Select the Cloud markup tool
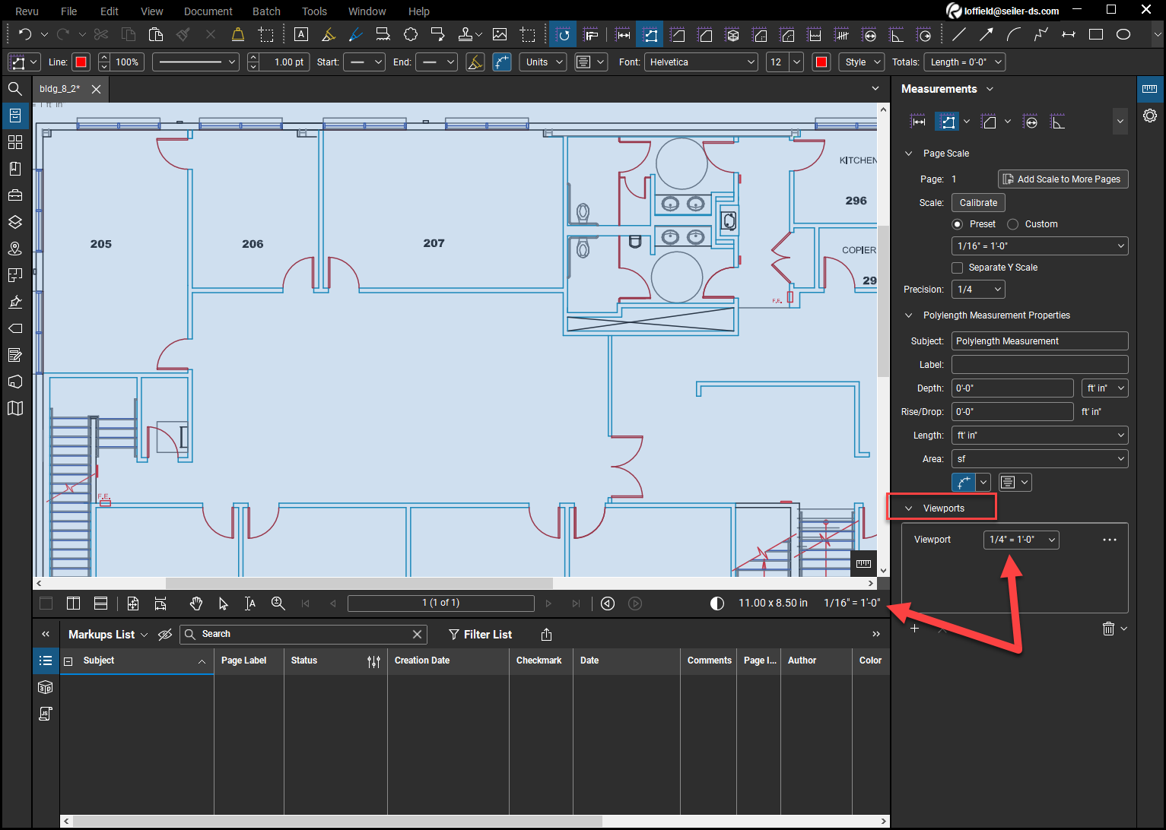This screenshot has height=830, width=1166. point(411,34)
